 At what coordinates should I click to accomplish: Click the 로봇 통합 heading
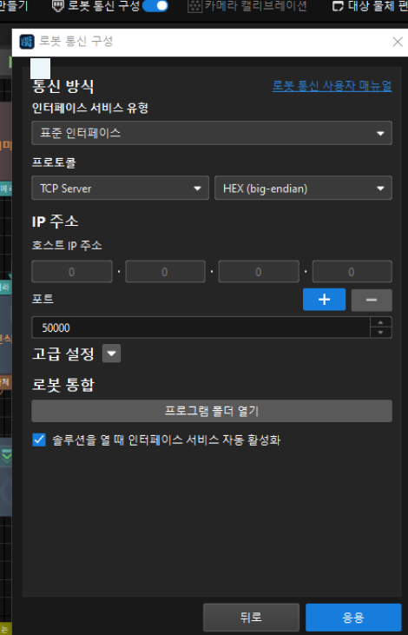pos(63,385)
